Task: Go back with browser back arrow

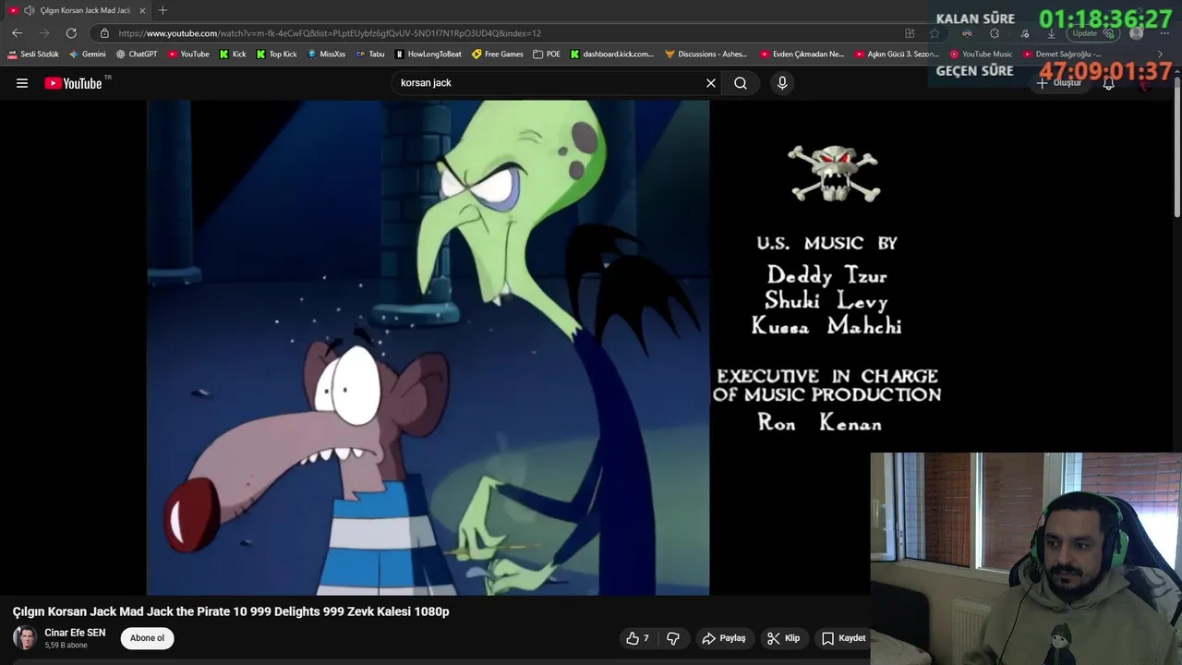Action: [x=17, y=33]
